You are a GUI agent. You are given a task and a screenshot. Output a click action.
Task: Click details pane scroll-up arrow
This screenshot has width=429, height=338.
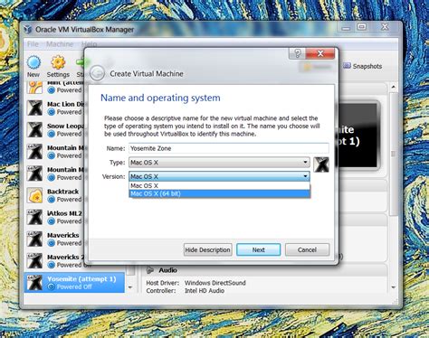point(393,87)
